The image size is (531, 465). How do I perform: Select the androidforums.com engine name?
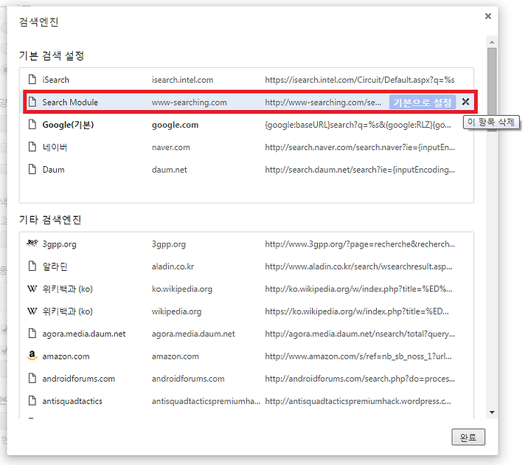tap(79, 379)
